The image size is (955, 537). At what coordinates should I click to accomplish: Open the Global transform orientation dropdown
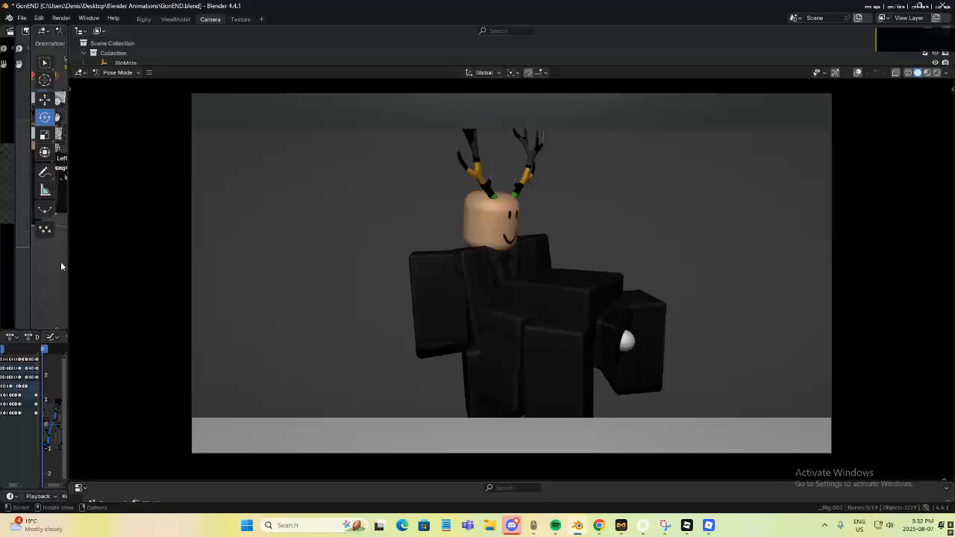(x=483, y=72)
